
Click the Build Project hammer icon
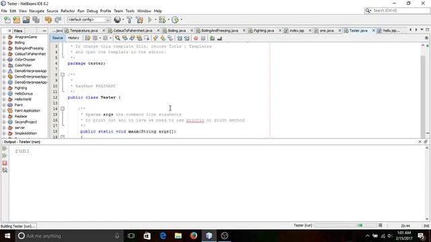tap(129, 19)
